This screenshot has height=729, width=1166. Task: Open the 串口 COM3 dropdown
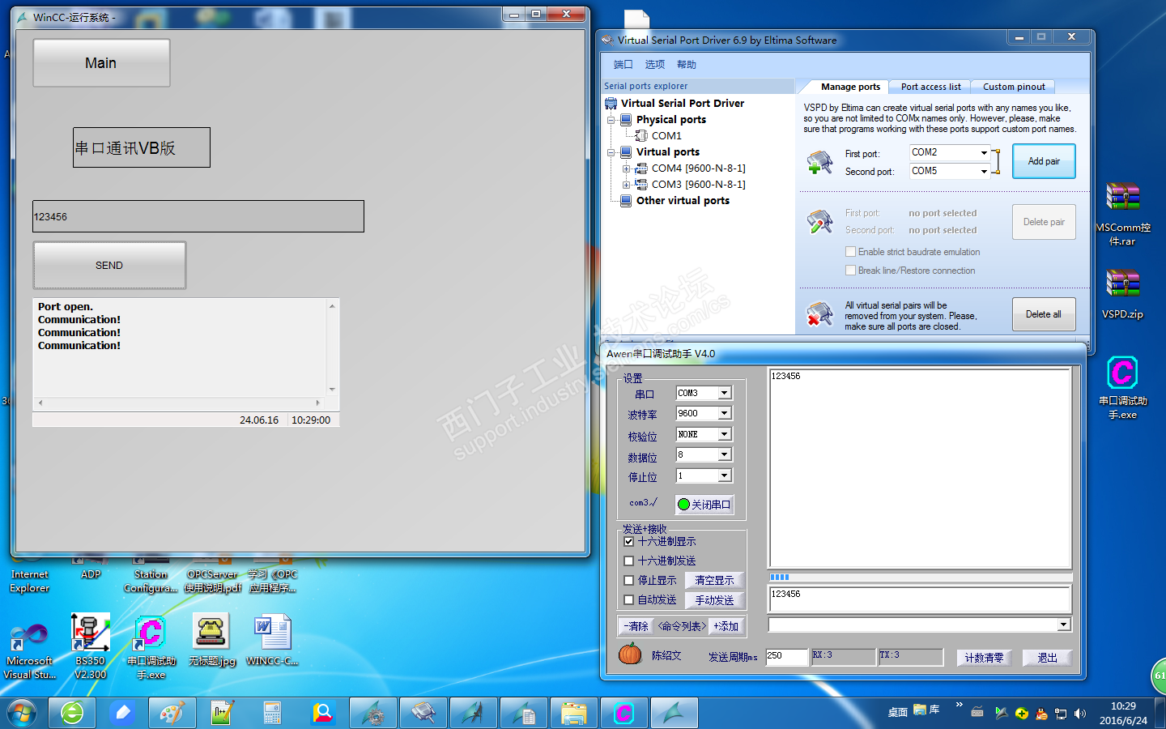[725, 393]
